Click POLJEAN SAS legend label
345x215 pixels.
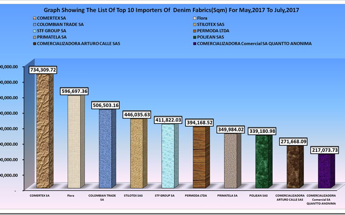pyautogui.click(x=210, y=37)
